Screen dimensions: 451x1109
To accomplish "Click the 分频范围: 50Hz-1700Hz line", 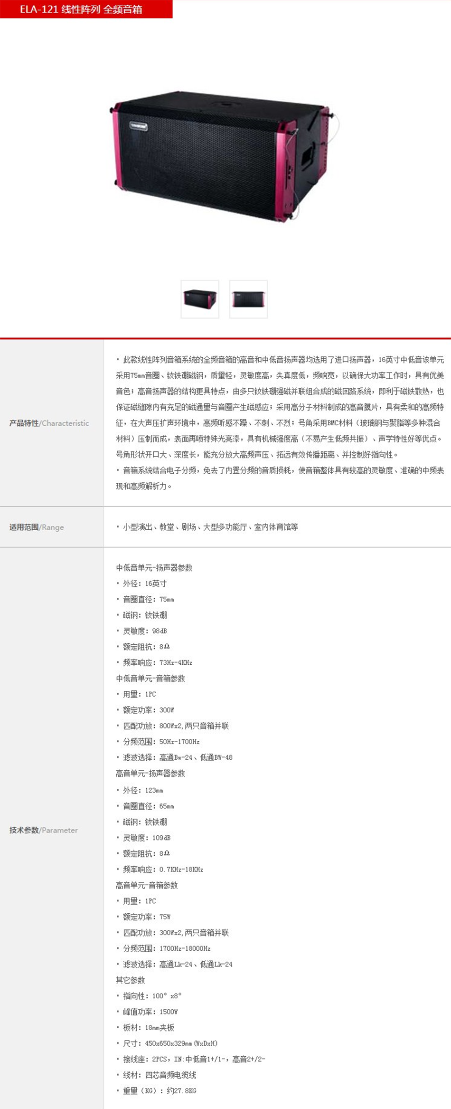I will (158, 742).
